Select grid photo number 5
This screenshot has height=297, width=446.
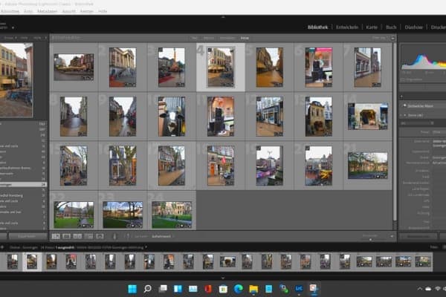[270, 68]
